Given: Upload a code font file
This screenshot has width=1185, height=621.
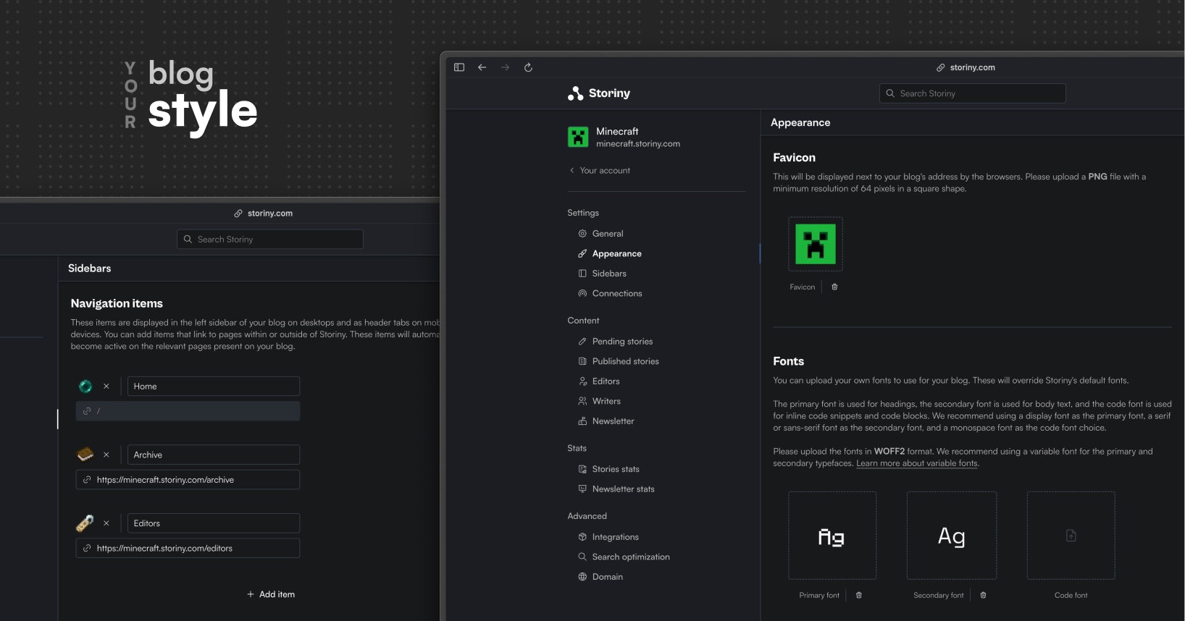Looking at the screenshot, I should (1071, 536).
